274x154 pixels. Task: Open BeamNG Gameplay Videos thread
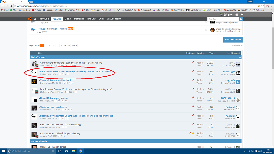click(54, 98)
